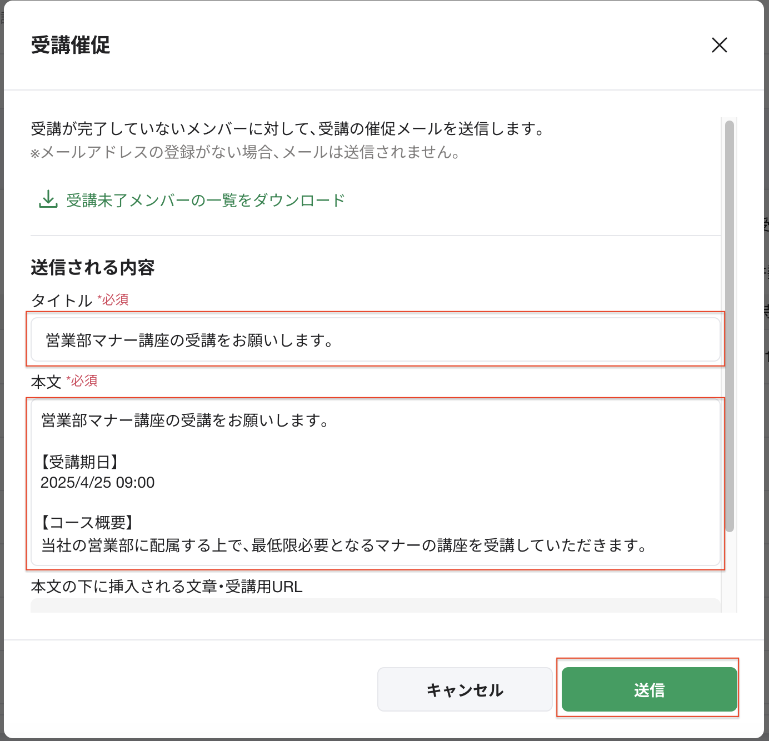Open the 受講未了メンバーの一覧をダウンロード link
This screenshot has height=741, width=769.
point(206,201)
